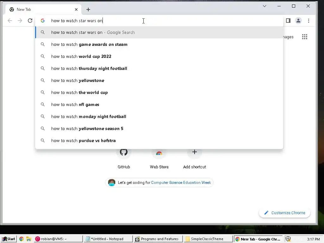This screenshot has height=243, width=324.
Task: Open the tab search chevron
Action: (265, 6)
